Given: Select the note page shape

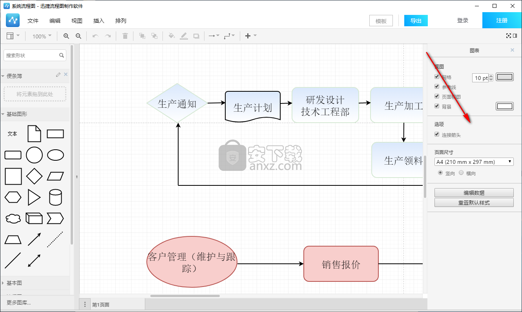Looking at the screenshot, I should [34, 134].
